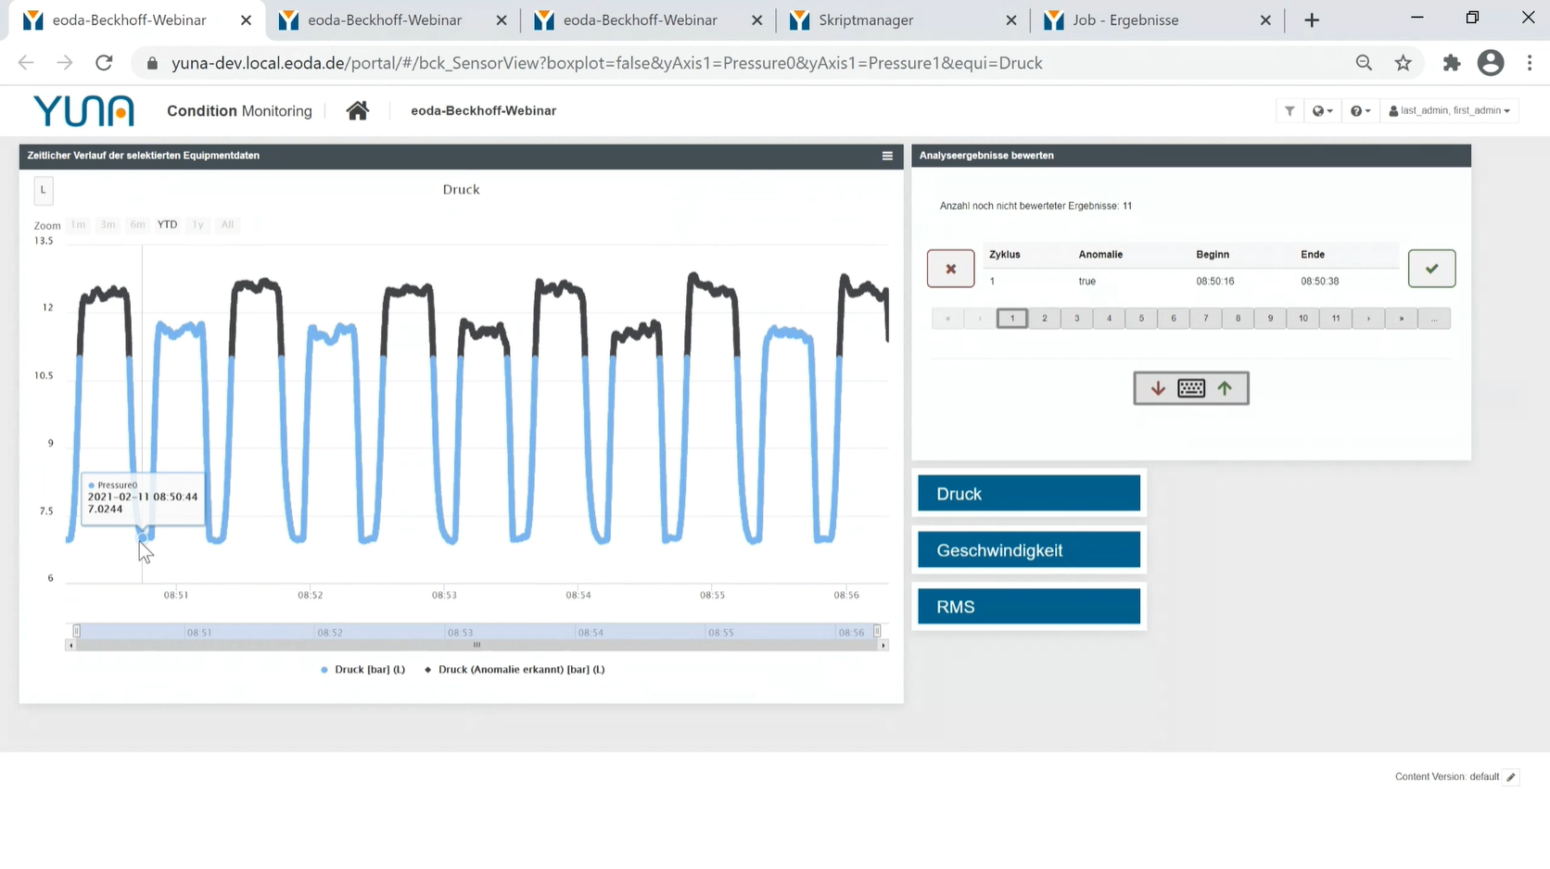Go to results page 6
Screen dimensions: 1550x869
[x=1174, y=319]
